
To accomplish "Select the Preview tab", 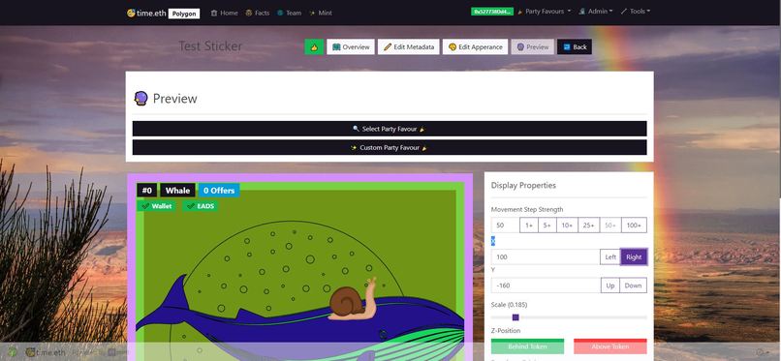I will pos(532,46).
